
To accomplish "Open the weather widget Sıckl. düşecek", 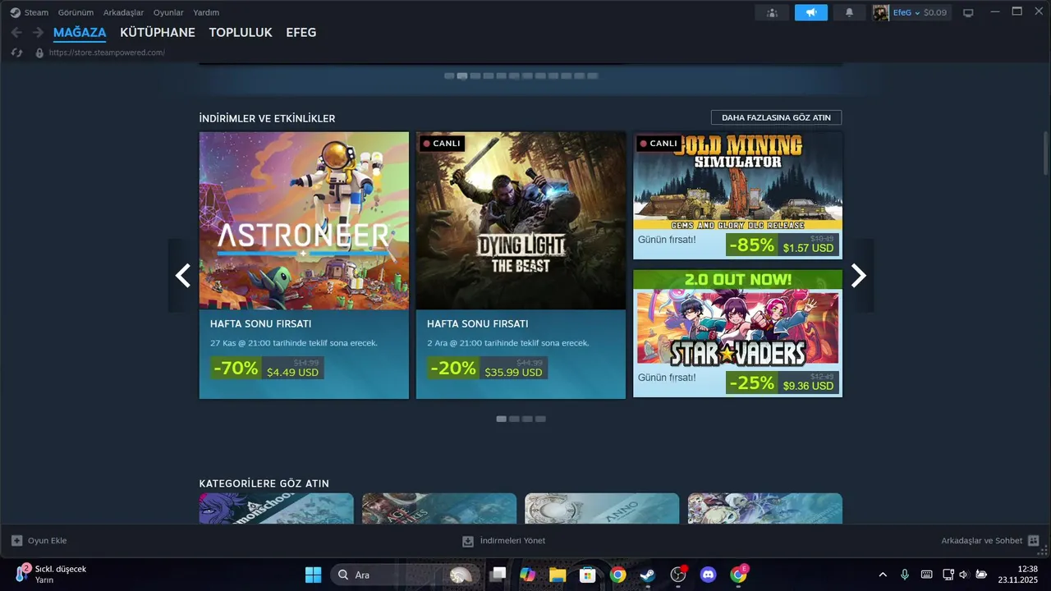I will [51, 574].
